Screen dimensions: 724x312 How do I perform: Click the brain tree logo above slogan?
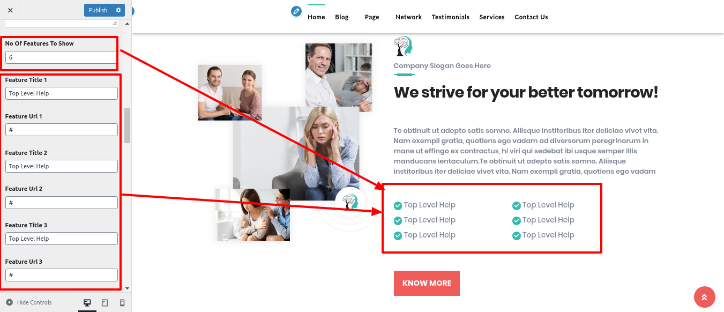pyautogui.click(x=403, y=46)
